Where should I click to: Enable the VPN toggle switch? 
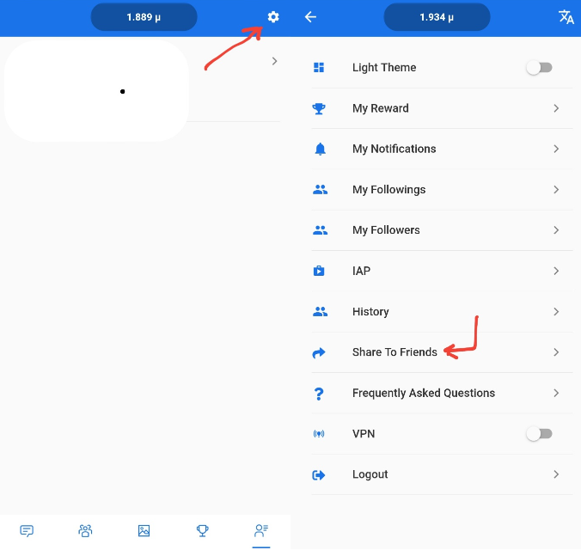coord(539,434)
